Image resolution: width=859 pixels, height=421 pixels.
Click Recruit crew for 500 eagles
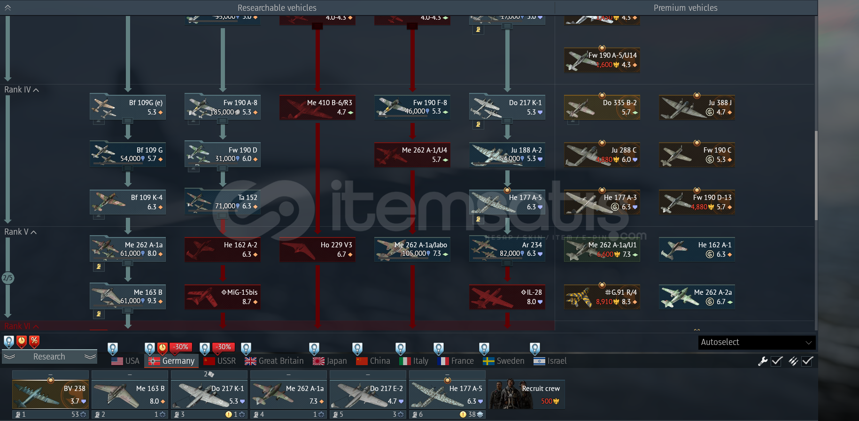click(526, 395)
